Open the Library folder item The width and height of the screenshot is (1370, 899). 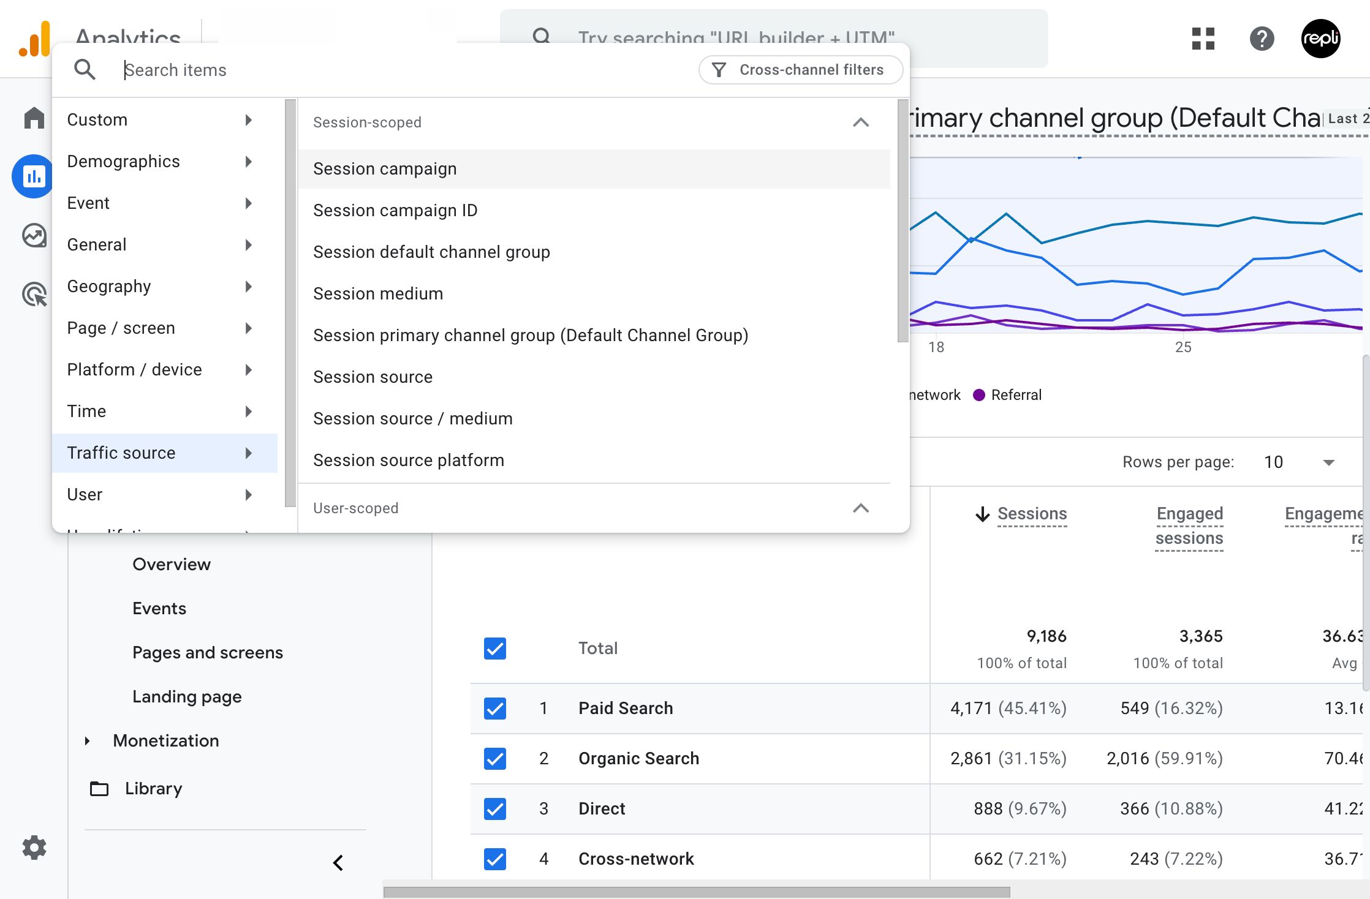point(136,789)
